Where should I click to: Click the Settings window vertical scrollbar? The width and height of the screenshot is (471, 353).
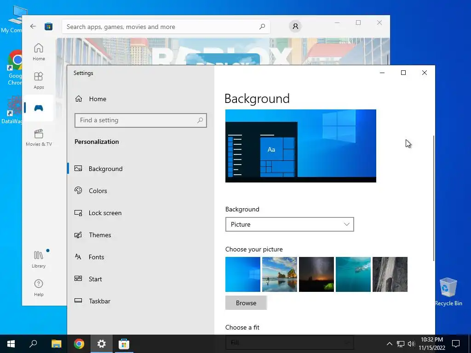433,198
